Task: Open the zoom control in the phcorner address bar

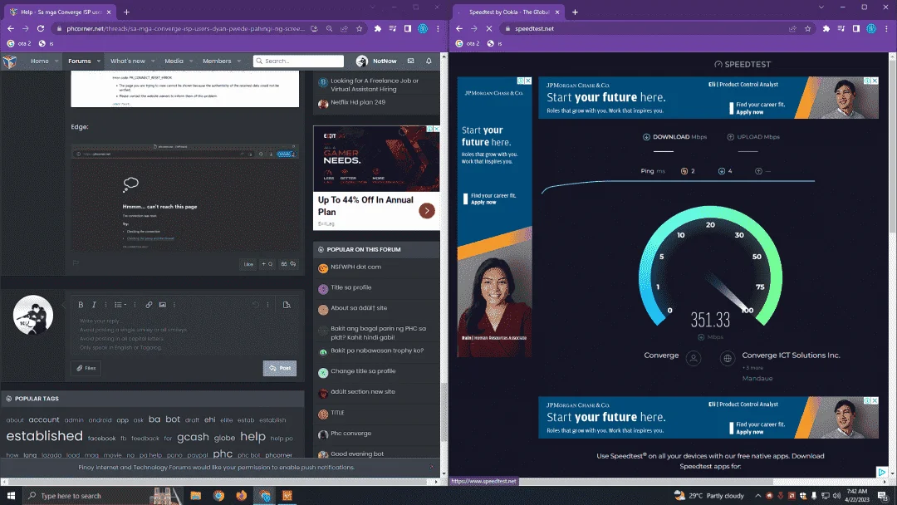Action: click(x=329, y=28)
